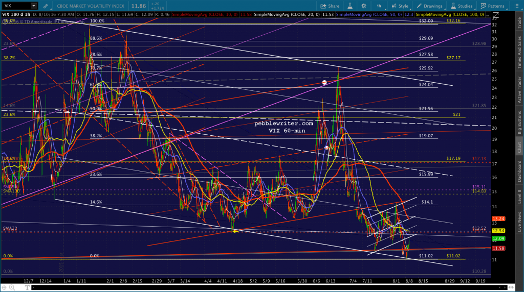Click the 8/8 date on time axis
The height and width of the screenshot is (292, 524).
pos(409,281)
